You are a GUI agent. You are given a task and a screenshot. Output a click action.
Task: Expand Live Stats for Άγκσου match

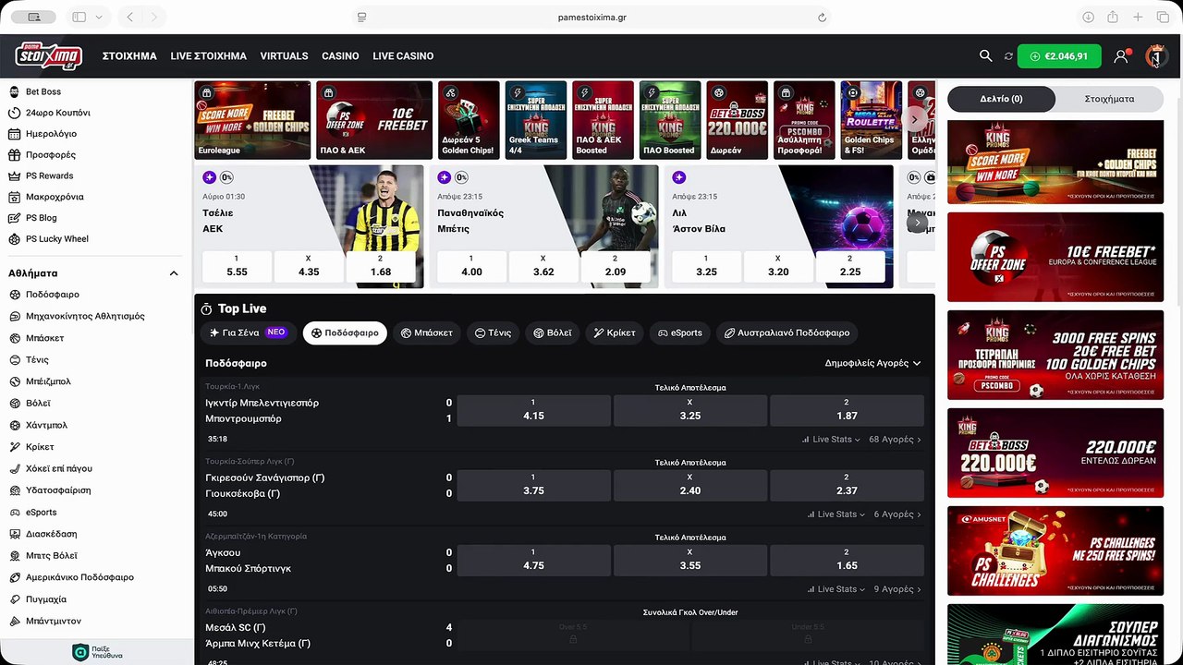[x=835, y=589]
